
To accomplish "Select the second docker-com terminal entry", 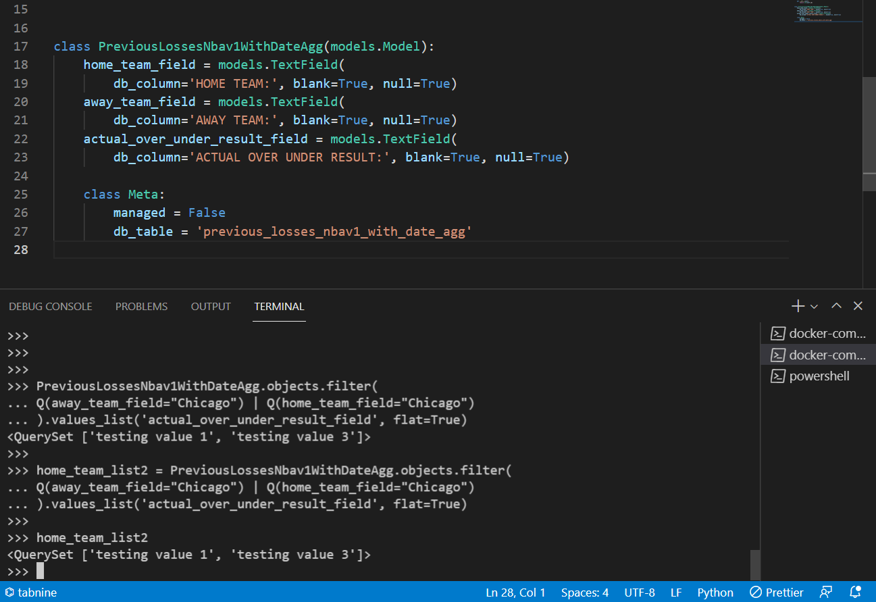I will [818, 355].
